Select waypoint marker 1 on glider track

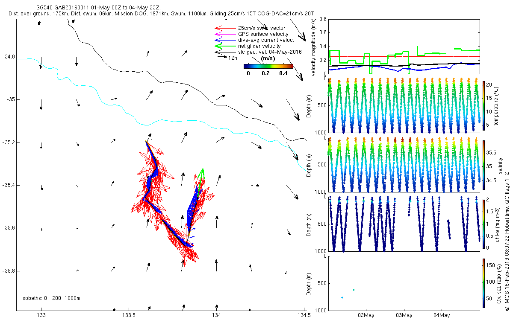[146, 141]
